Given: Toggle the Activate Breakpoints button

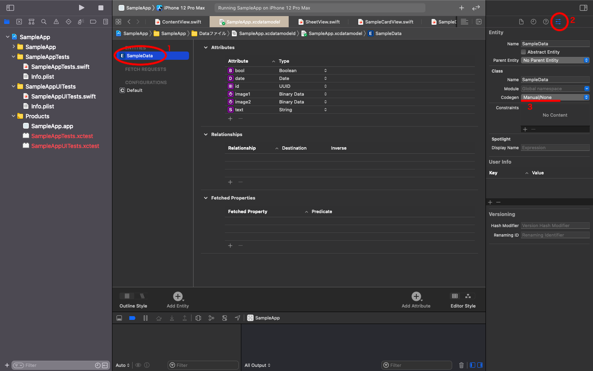Looking at the screenshot, I should (x=133, y=318).
